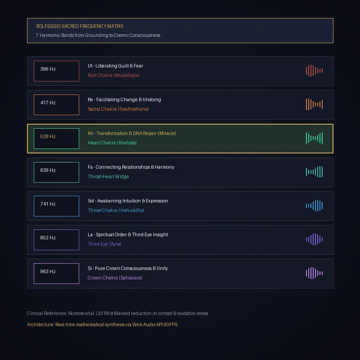Choose the highlighted 528 Hz frequency box

click(57, 139)
